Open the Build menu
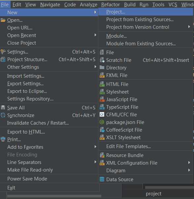The image size is (194, 199). point(130,5)
